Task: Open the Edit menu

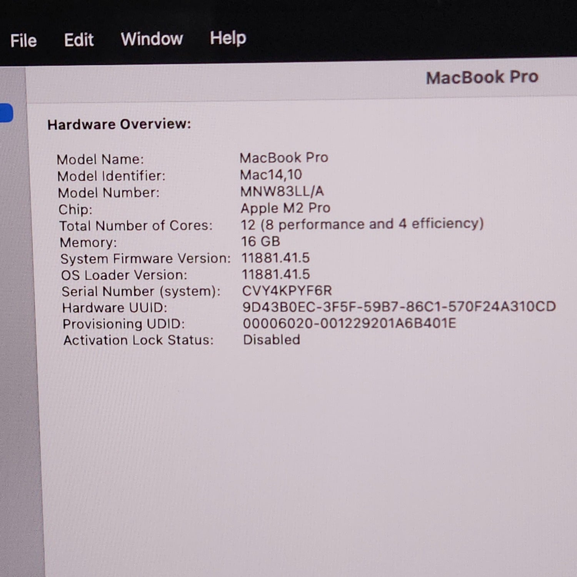Action: coord(79,40)
